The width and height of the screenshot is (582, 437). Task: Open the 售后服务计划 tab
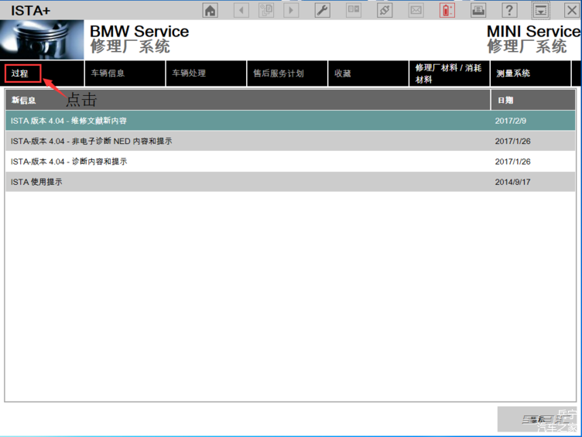coord(287,73)
